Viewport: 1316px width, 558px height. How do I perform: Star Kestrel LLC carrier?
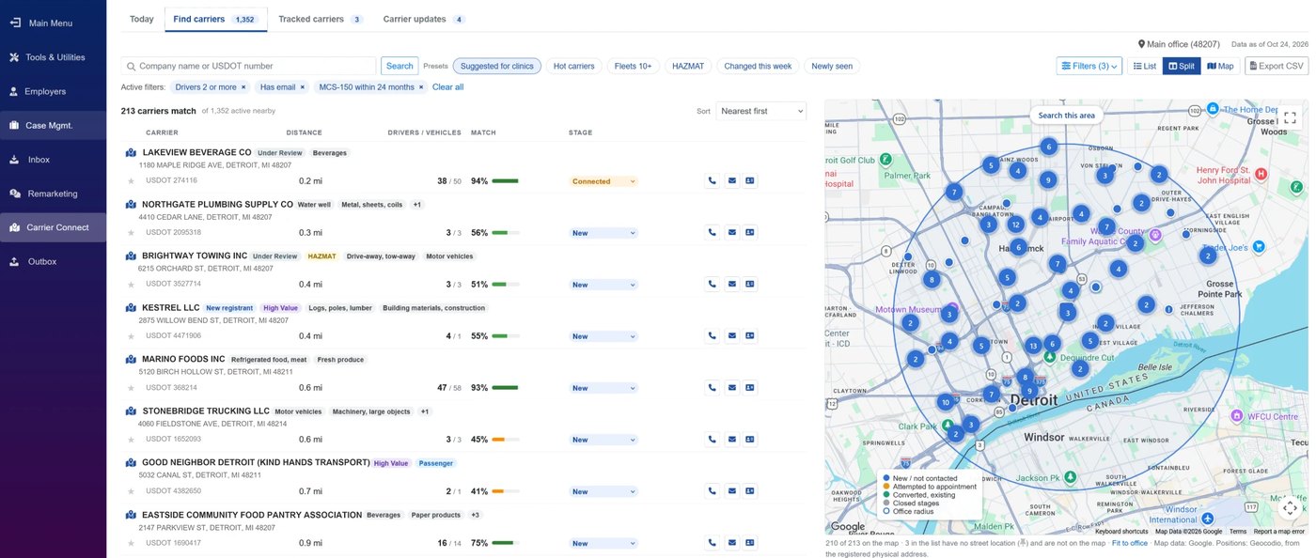pyautogui.click(x=131, y=335)
